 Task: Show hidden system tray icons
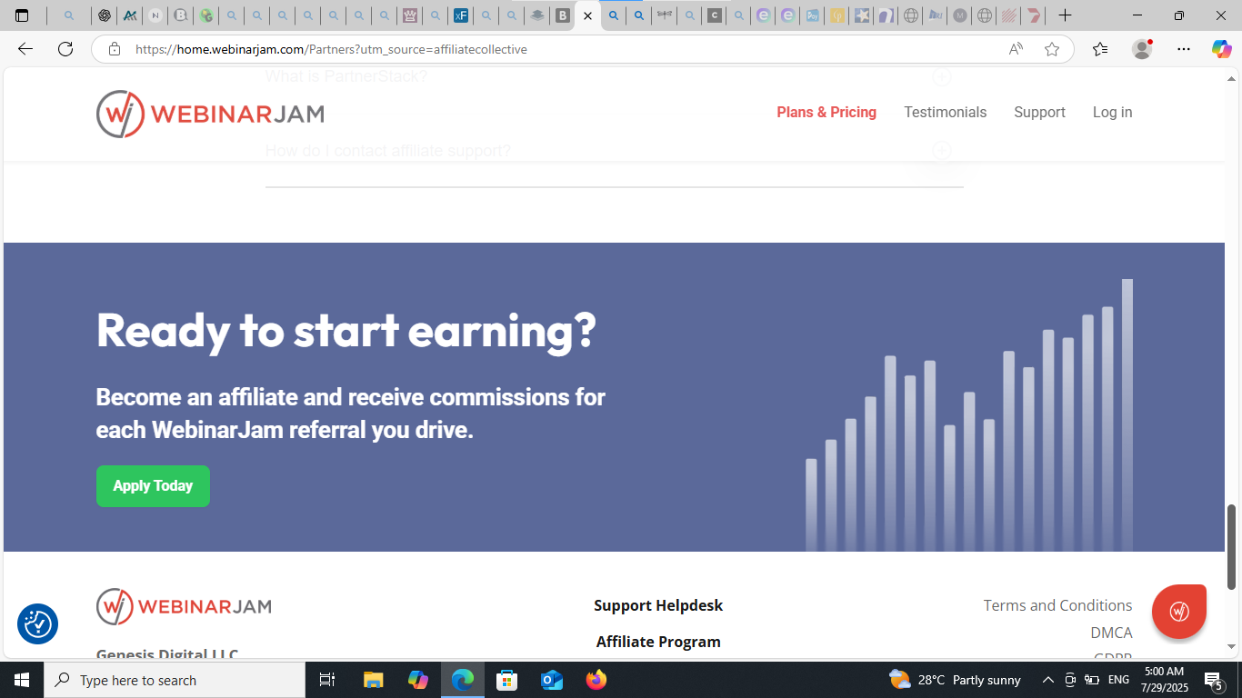pos(1047,680)
